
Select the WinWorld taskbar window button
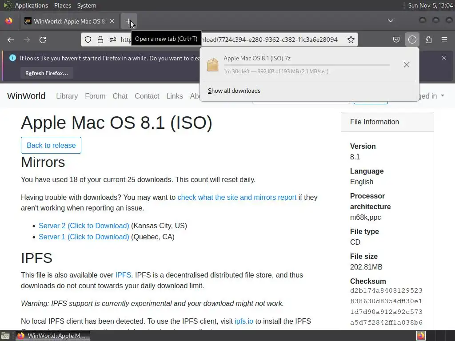tap(52, 336)
